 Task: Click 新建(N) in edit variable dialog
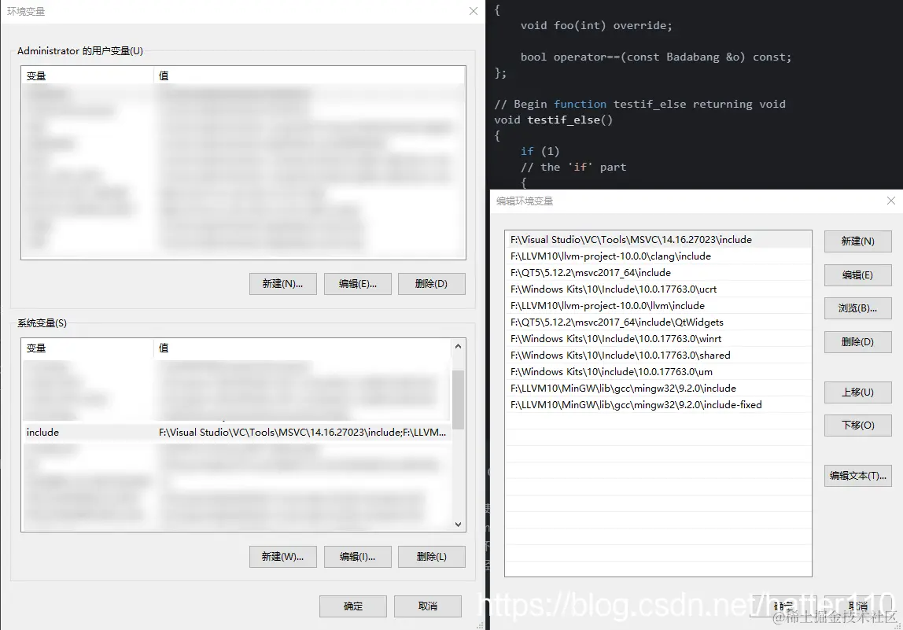click(858, 241)
